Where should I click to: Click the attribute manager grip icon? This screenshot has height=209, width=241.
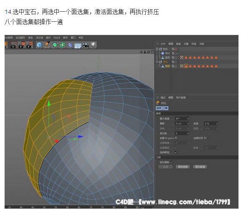(x=157, y=97)
